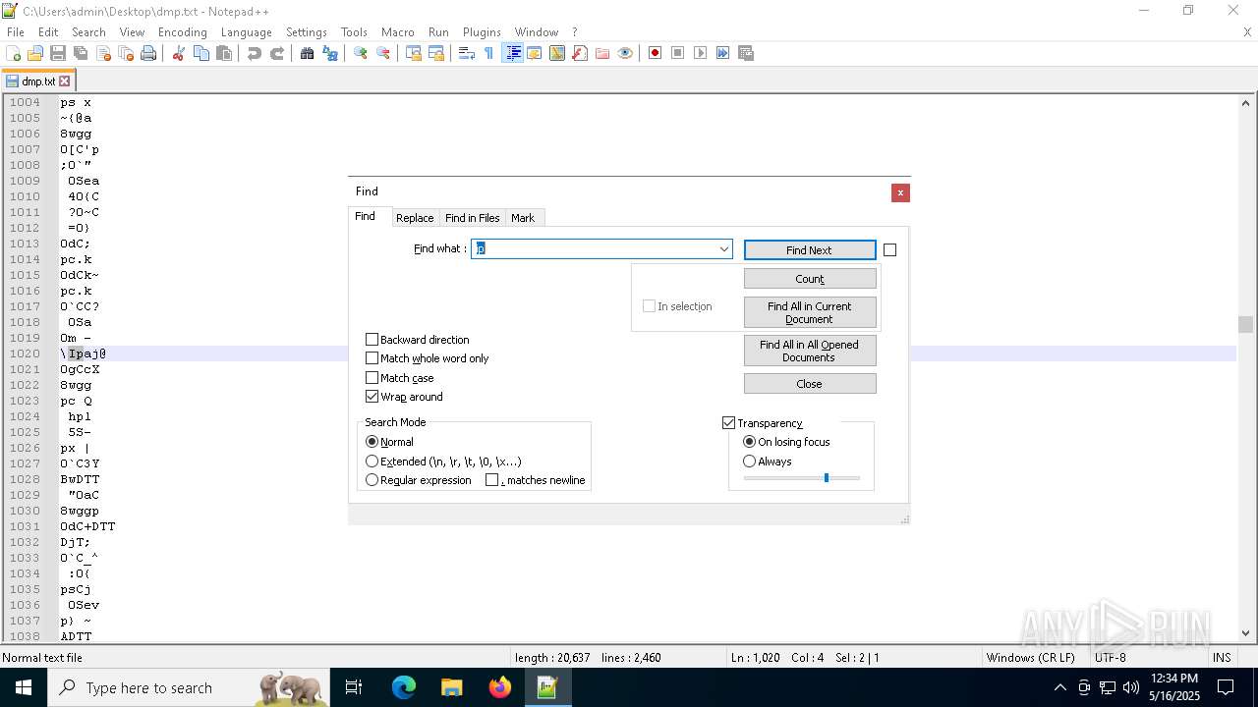Redo action via toolbar arrow

coord(277,53)
